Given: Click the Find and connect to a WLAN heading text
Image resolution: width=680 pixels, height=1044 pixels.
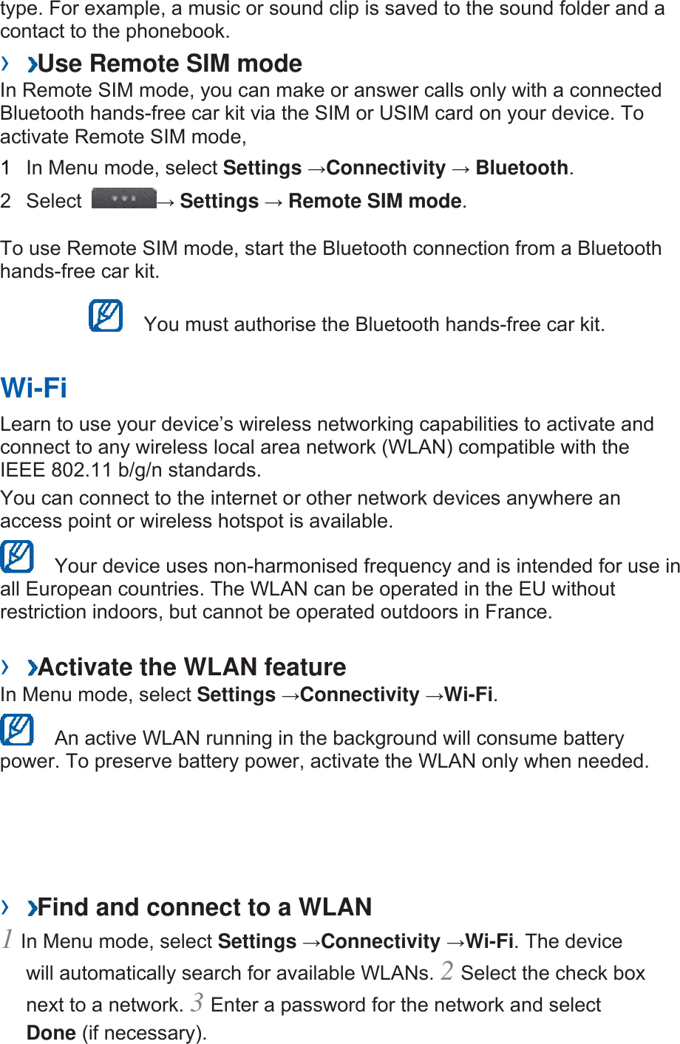Looking at the screenshot, I should pyautogui.click(x=205, y=907).
